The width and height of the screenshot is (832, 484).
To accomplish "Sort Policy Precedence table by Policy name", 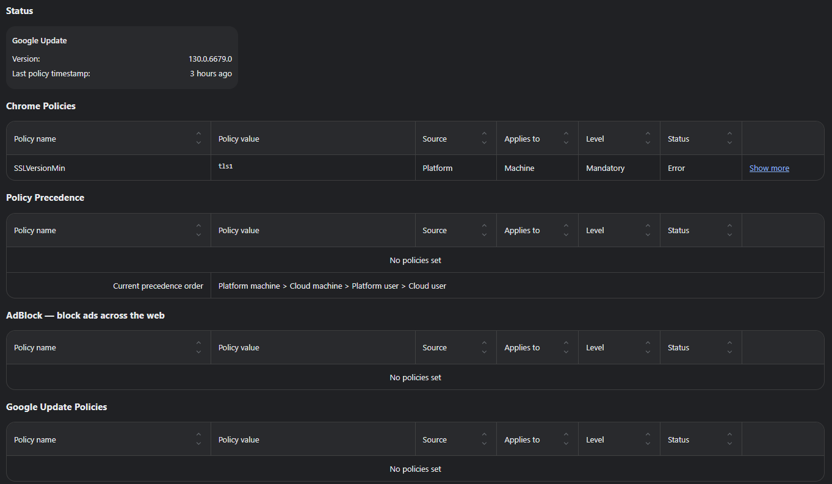I will tap(198, 230).
